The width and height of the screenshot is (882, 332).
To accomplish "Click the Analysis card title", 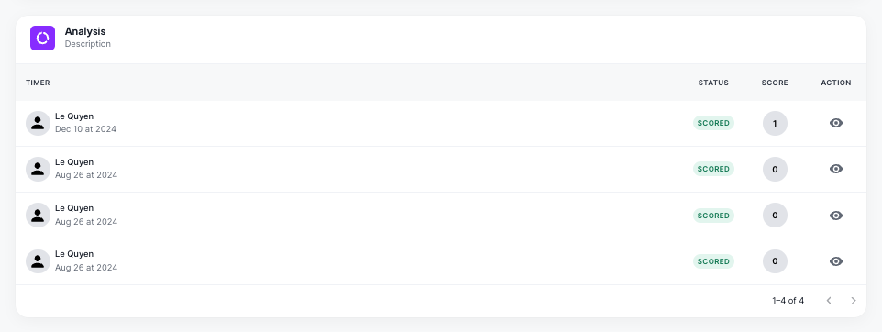I will point(85,31).
